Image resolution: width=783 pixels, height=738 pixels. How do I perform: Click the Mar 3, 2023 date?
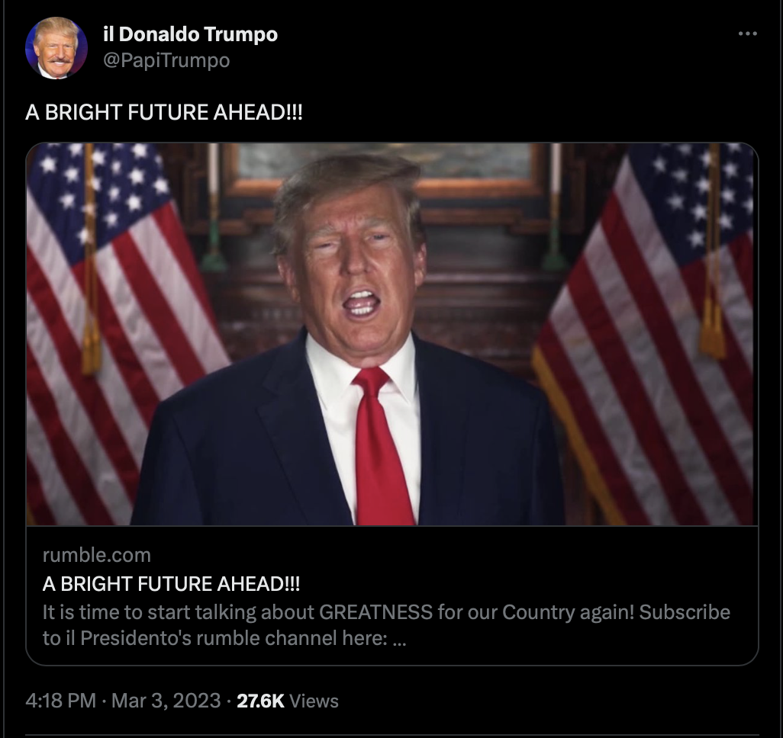(166, 701)
